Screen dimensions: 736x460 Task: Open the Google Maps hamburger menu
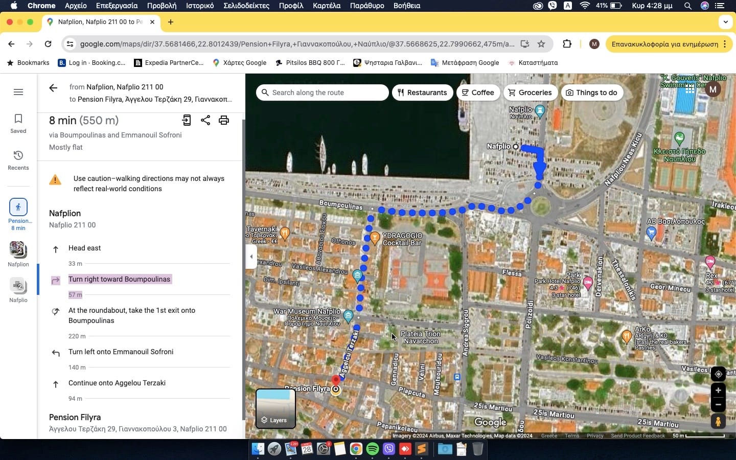coord(18,92)
